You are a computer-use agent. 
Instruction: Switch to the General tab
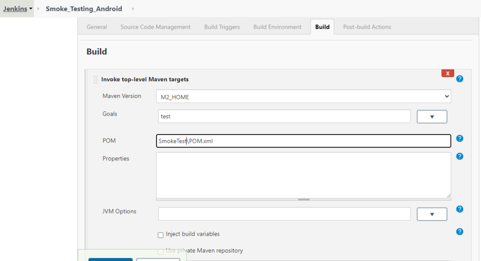pos(97,27)
